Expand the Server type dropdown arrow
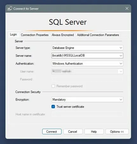Viewport: 137px width, 144px height. 121,48
